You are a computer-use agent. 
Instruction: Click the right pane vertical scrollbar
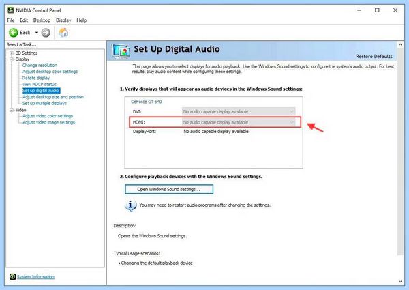click(400, 151)
